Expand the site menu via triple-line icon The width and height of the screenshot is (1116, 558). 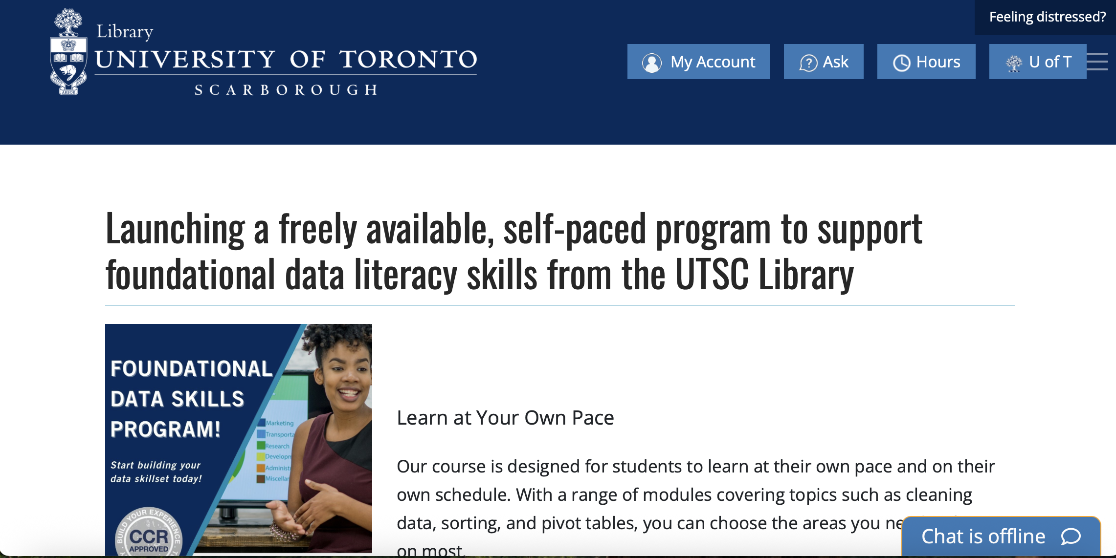coord(1098,62)
